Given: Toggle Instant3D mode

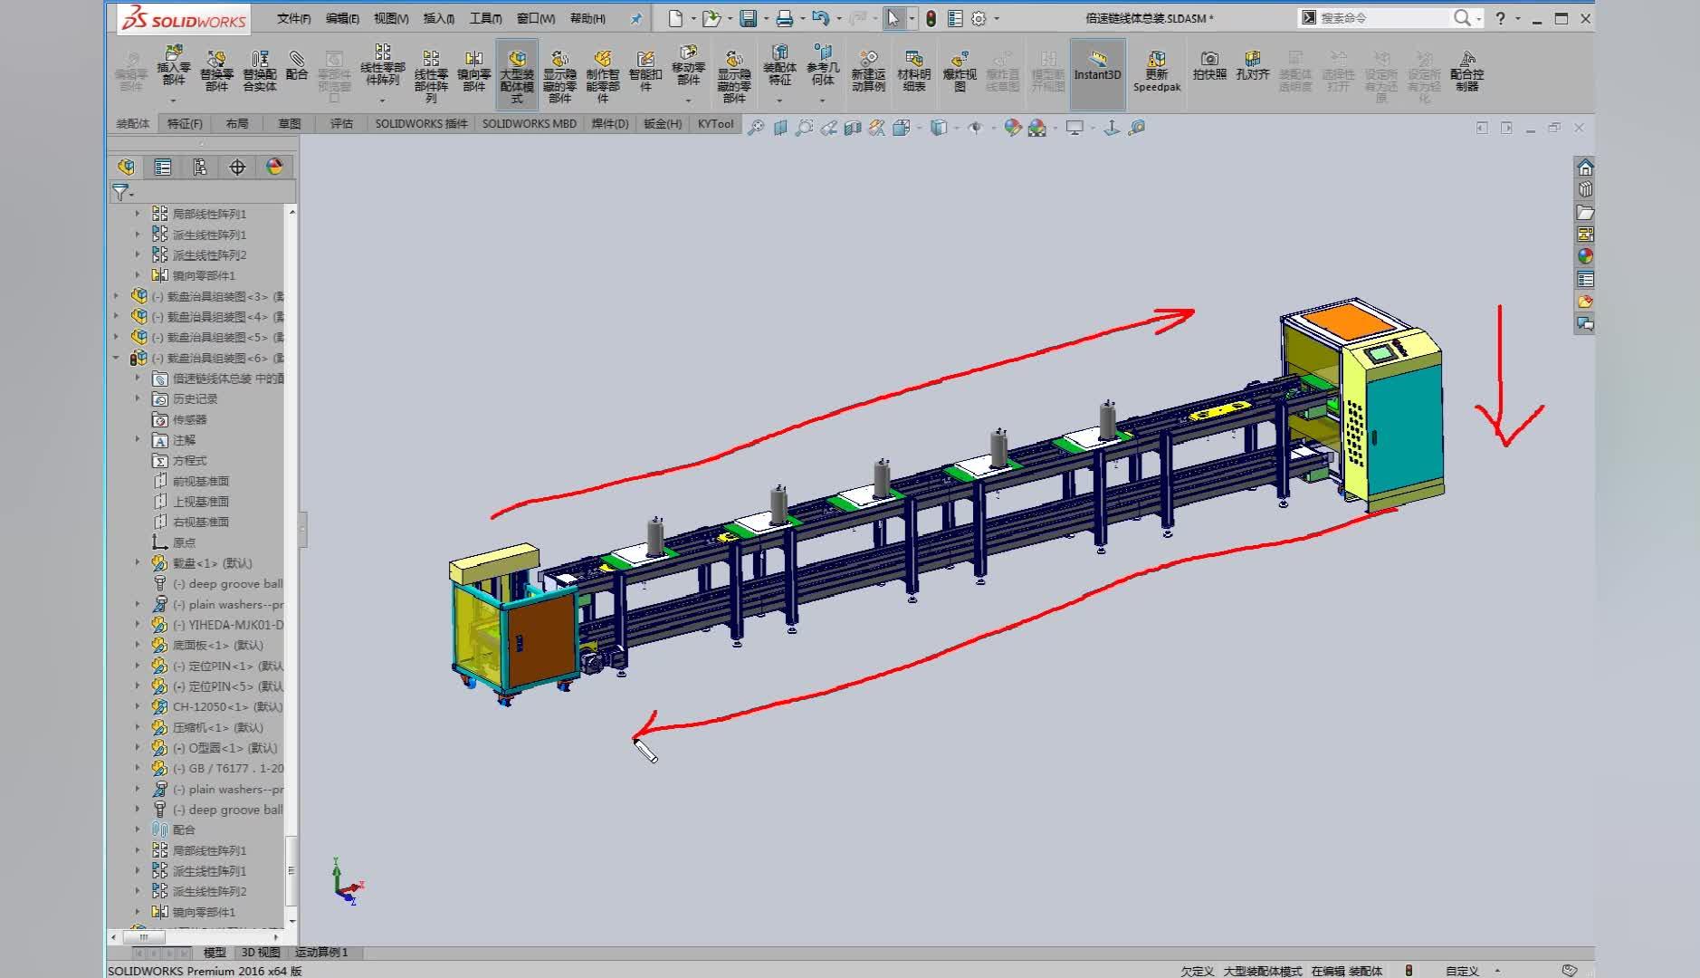Looking at the screenshot, I should (1097, 71).
